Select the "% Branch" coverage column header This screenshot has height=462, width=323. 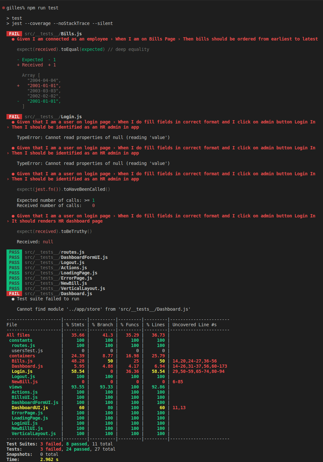102,325
